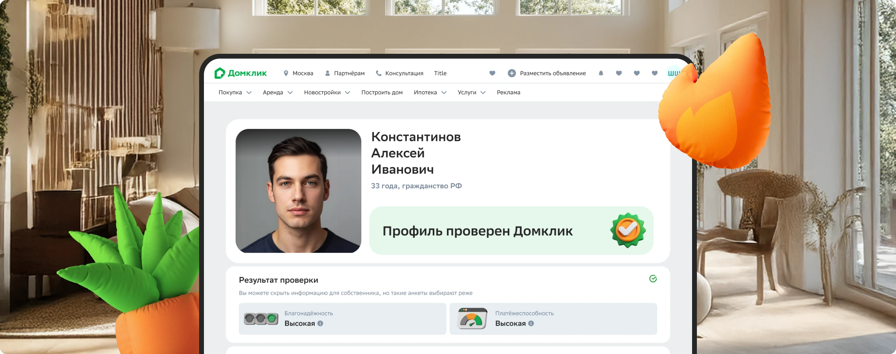Screen dimensions: 896x354
Task: Click the hint starting Вы можете скрыть информацию
Action: tap(356, 293)
